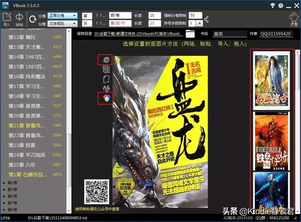Expand the 第2卷 tree node
Image resolution: width=301 pixels, height=222 pixels.
click(4, 183)
